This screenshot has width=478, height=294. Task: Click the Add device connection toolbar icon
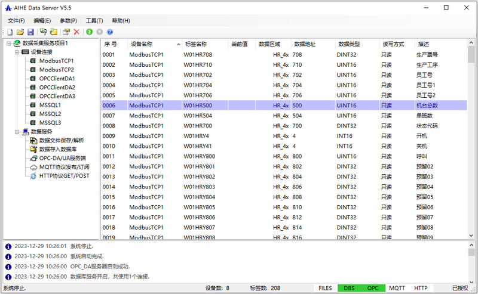(x=43, y=32)
